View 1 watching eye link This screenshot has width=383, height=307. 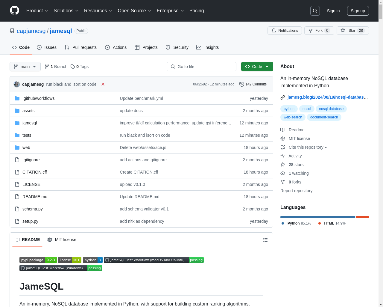294,173
